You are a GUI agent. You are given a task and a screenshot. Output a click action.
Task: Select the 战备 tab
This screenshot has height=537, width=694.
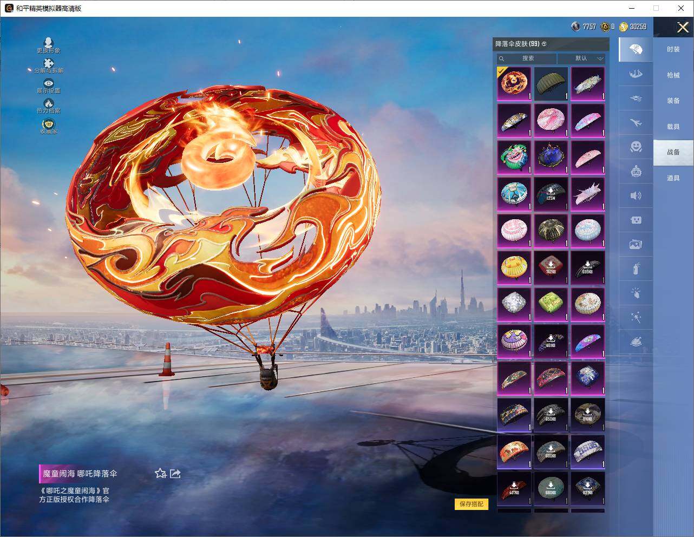coord(673,152)
